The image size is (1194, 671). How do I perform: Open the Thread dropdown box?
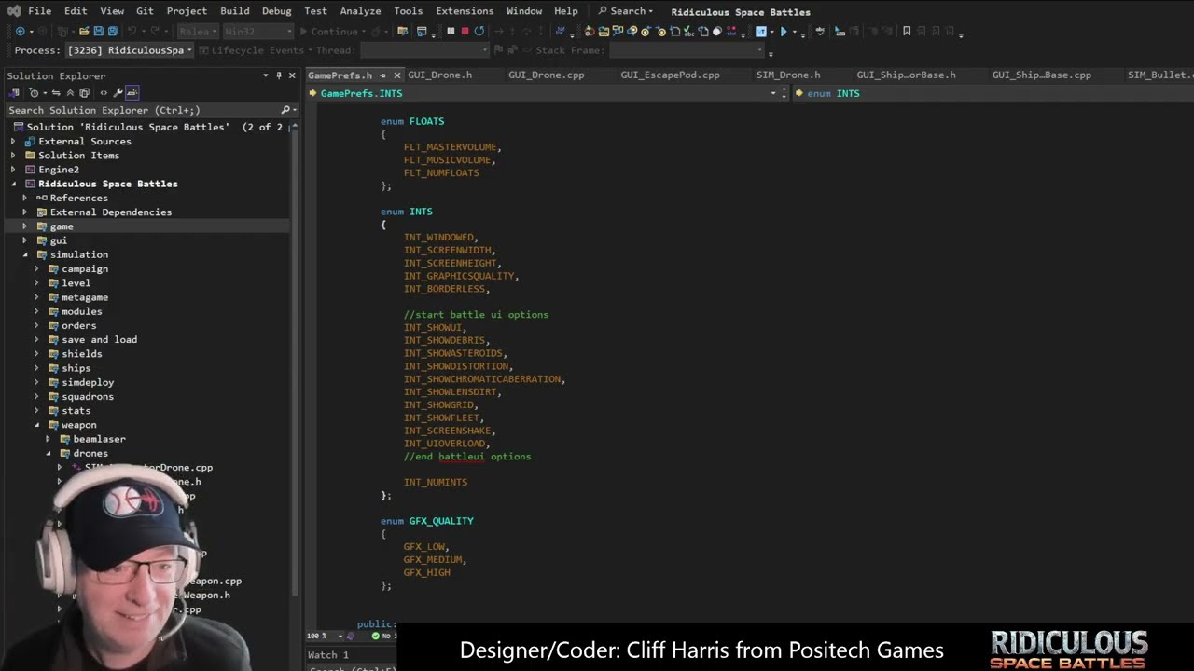[x=423, y=50]
